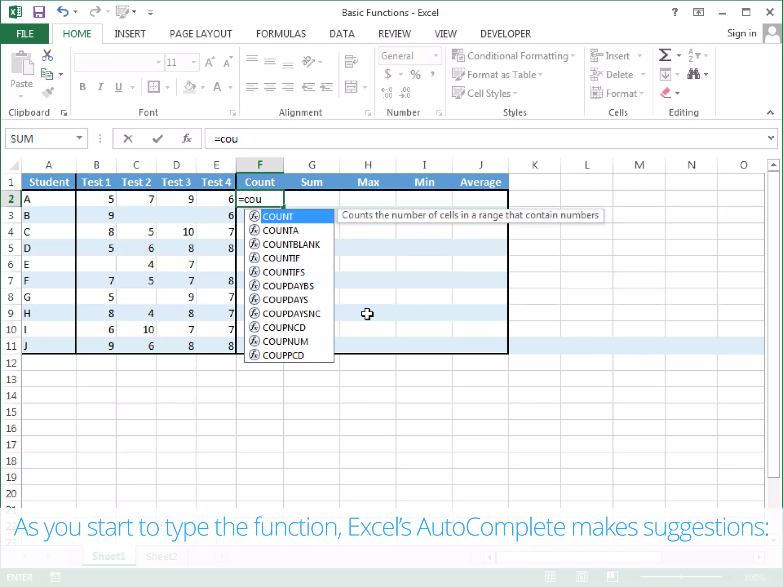Image resolution: width=783 pixels, height=587 pixels.
Task: Toggle Center alignment button
Action: [270, 87]
